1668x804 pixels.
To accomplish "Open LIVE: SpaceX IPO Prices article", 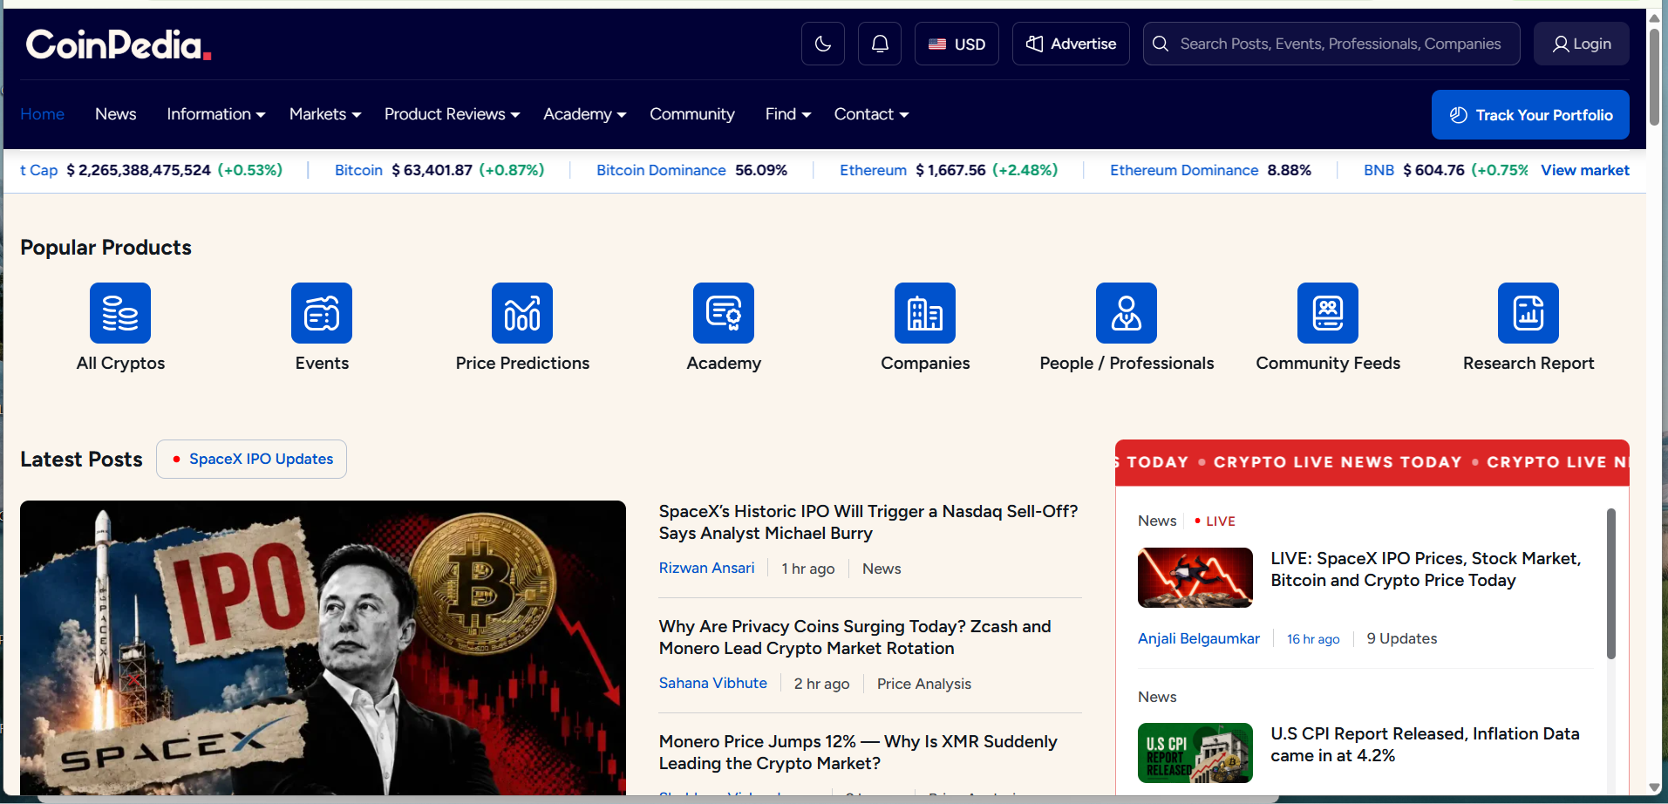I will [1426, 569].
